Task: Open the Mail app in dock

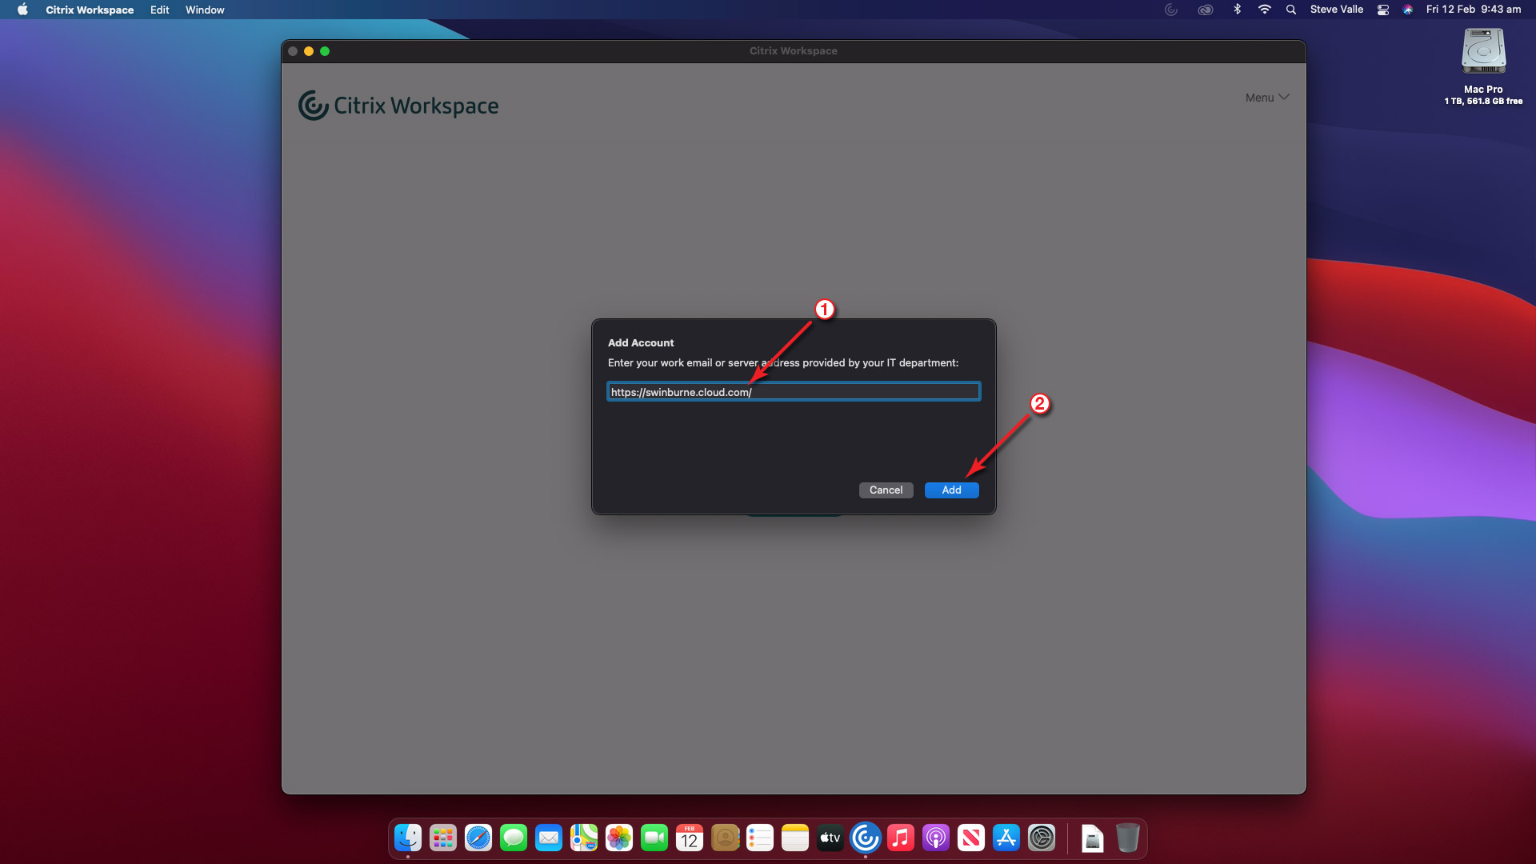Action: [x=549, y=838]
